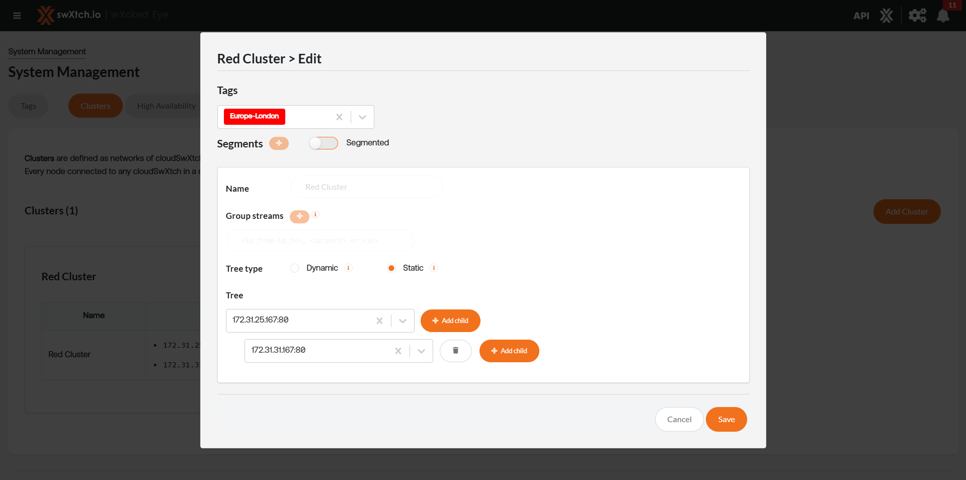Expand the 172.31.31.167:80 node dropdown
Screen dimensions: 966x480
pos(421,351)
